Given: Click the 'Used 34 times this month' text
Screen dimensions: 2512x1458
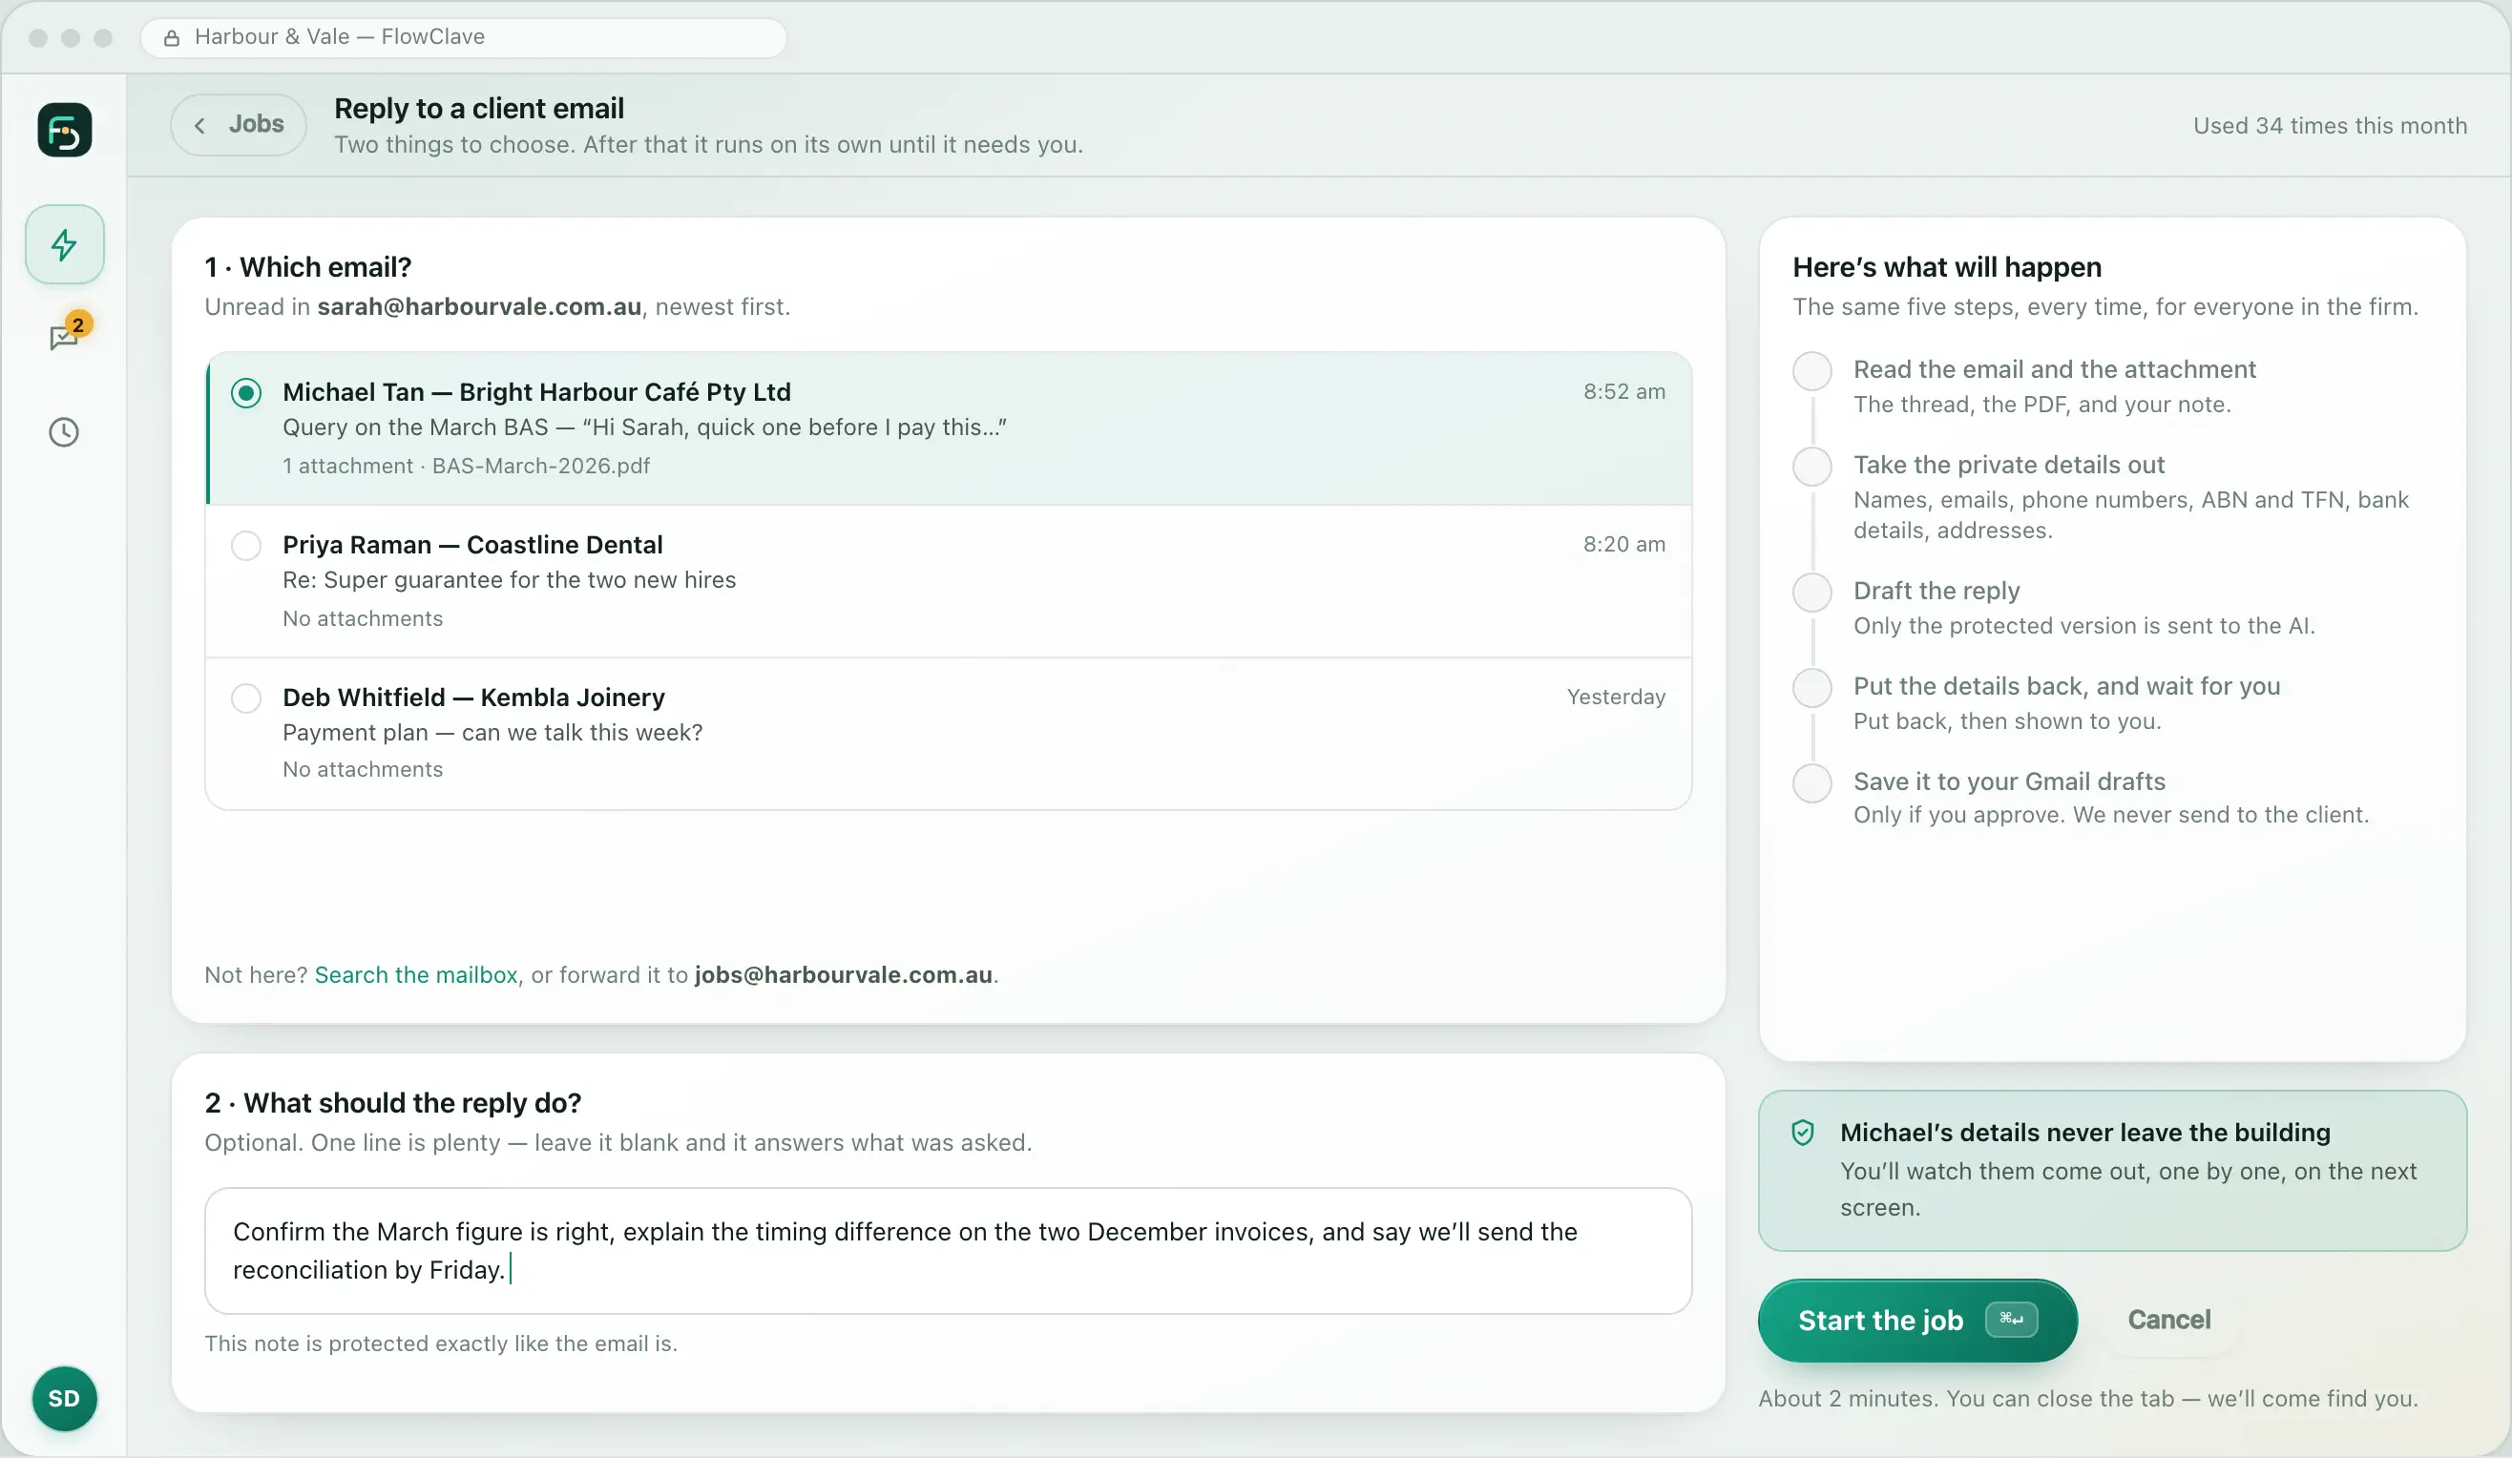Looking at the screenshot, I should [2330, 126].
